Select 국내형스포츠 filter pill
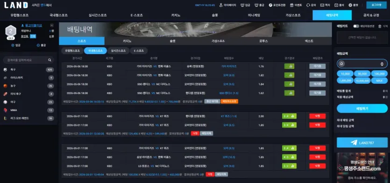390x183 pixels. (x=95, y=51)
